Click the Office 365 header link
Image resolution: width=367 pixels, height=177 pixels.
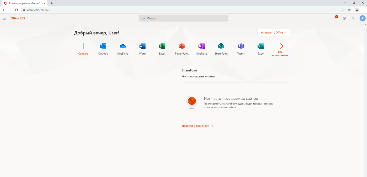(x=18, y=18)
